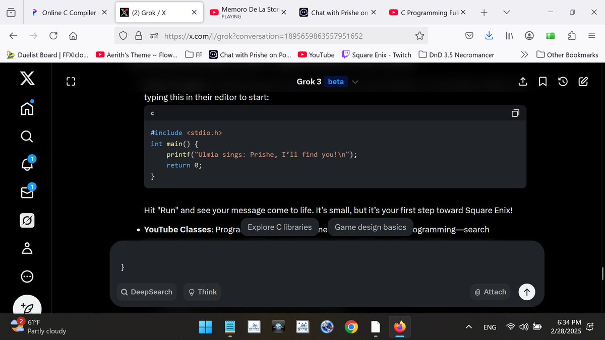The image size is (605, 340).
Task: Open the site shield tracking protection icon
Action: click(123, 36)
